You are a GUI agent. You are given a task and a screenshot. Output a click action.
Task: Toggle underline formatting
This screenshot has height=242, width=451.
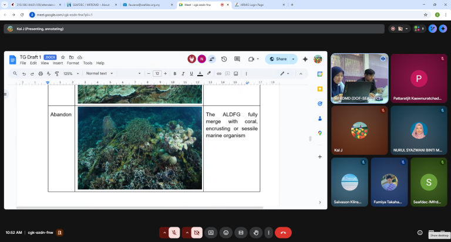click(191, 74)
